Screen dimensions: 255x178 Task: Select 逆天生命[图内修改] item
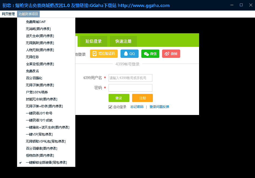click(x=46, y=36)
